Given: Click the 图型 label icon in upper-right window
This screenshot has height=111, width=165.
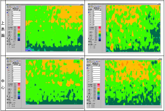Looking at the screenshot, I should tap(89, 10).
